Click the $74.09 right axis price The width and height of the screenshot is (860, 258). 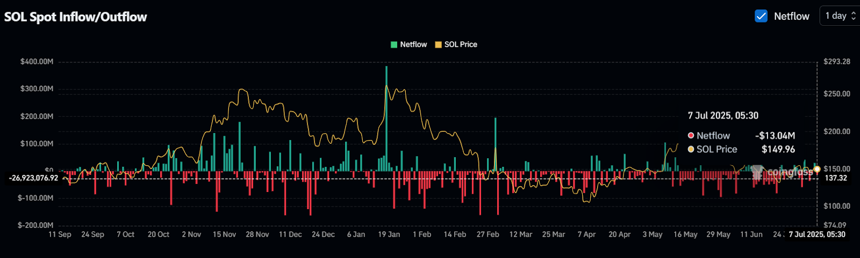[835, 225]
